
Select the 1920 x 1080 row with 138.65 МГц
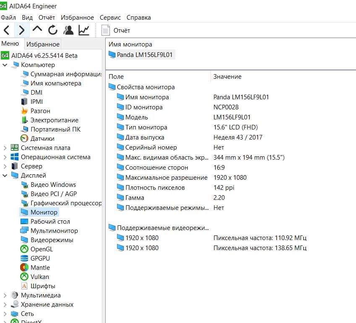click(x=211, y=248)
